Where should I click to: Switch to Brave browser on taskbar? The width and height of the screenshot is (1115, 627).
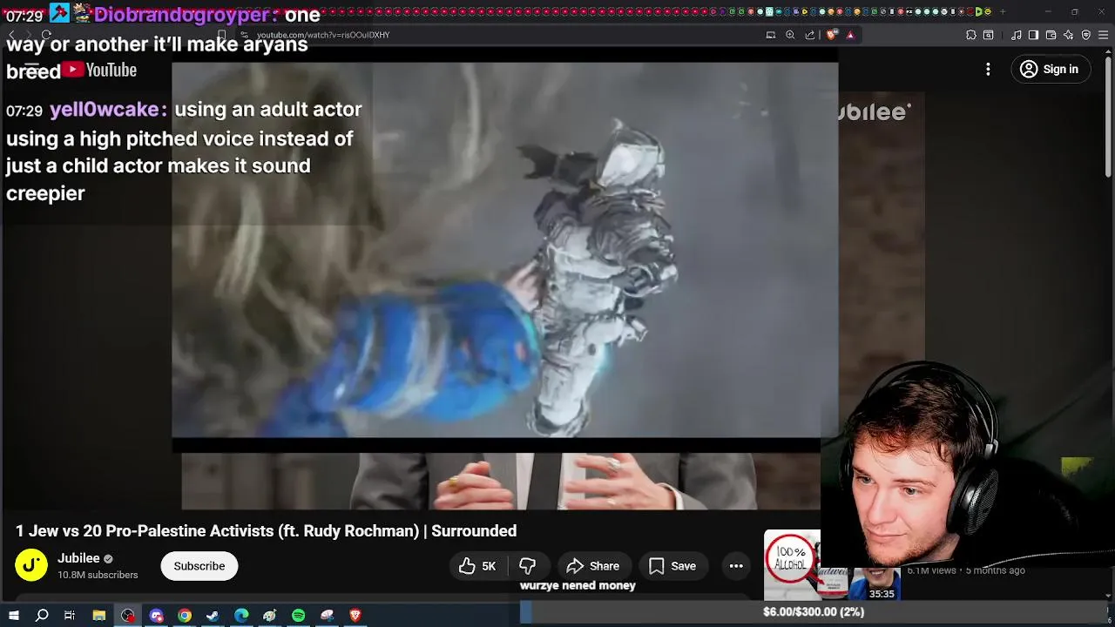tap(355, 616)
